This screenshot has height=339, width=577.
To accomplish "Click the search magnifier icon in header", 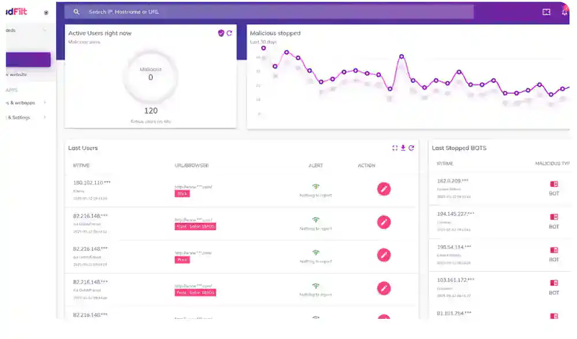I will [x=76, y=12].
